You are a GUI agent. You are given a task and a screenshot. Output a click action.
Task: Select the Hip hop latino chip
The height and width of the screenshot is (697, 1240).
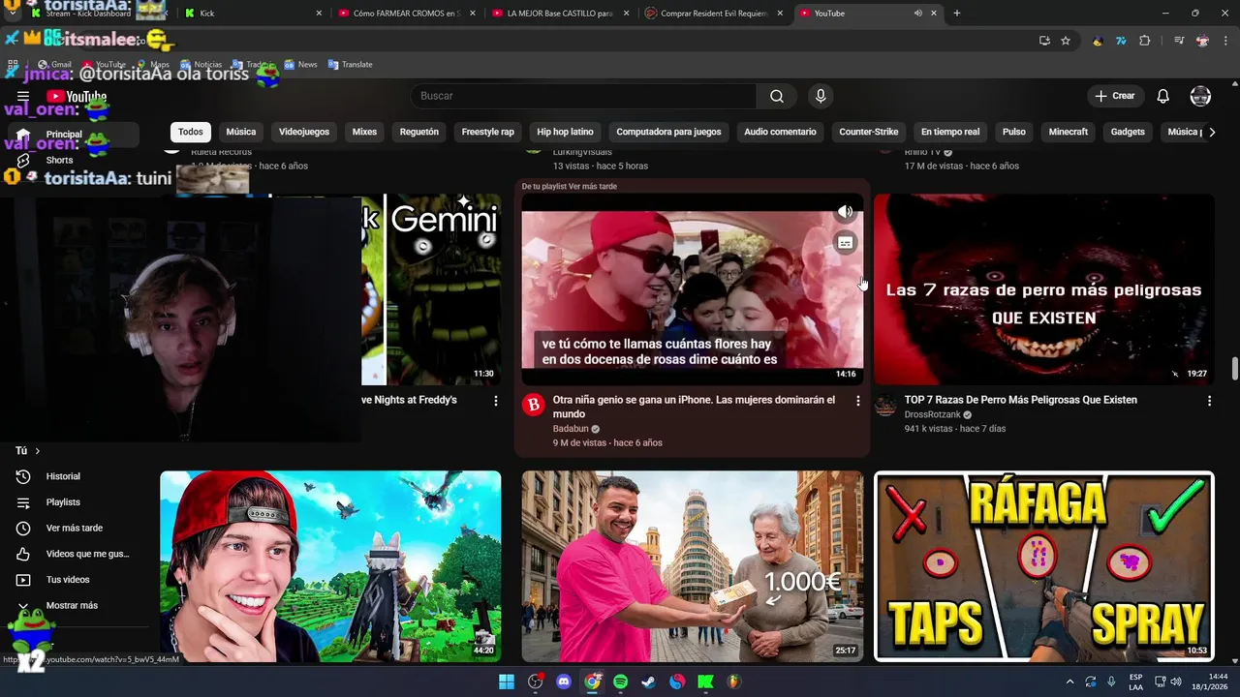coord(565,132)
